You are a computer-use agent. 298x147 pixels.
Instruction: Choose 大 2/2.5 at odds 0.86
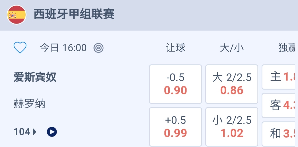[232, 84]
